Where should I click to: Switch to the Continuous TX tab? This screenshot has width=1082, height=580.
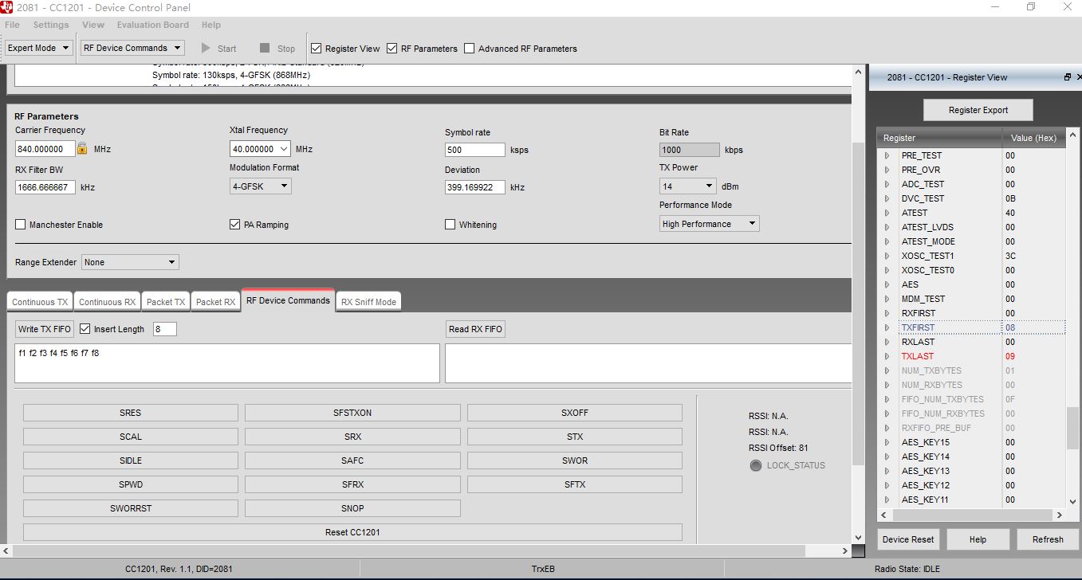point(40,302)
